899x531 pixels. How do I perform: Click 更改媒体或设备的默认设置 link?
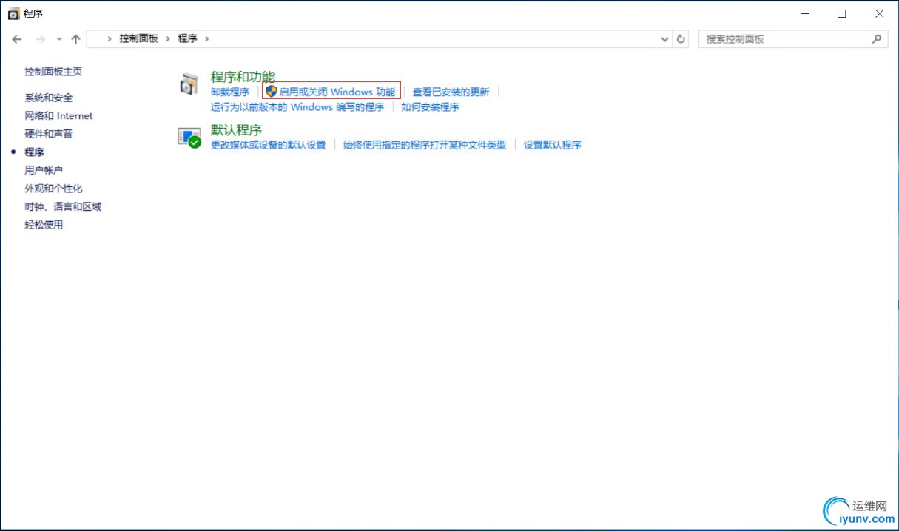(269, 145)
